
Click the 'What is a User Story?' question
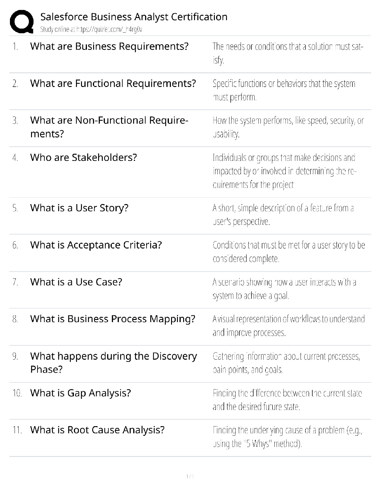[79, 208]
